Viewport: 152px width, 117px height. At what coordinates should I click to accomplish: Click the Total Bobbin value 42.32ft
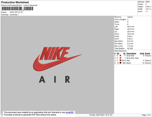[x=130, y=48]
